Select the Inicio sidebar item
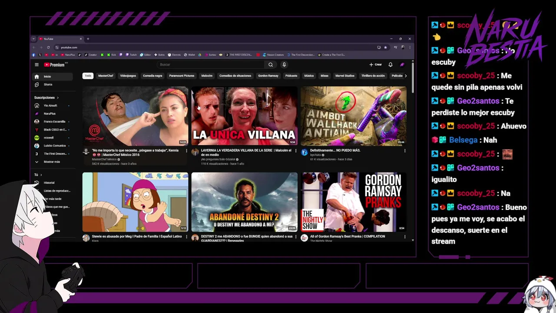 [53, 77]
